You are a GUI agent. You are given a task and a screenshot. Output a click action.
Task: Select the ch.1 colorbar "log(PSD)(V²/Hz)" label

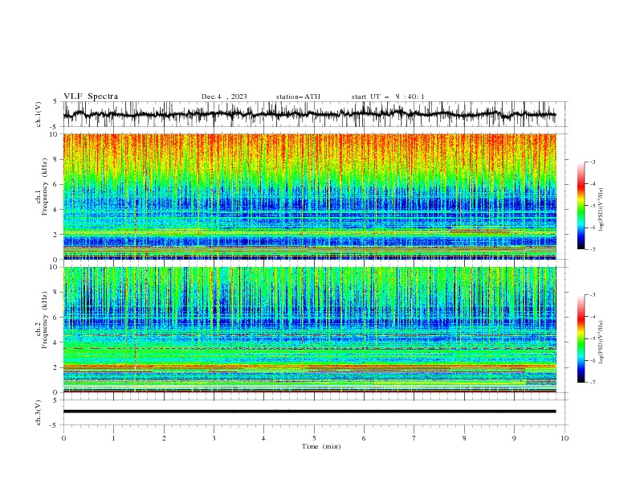click(x=601, y=210)
